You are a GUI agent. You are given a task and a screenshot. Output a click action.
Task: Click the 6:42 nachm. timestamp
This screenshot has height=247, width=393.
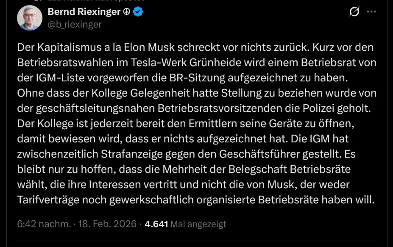(x=44, y=224)
